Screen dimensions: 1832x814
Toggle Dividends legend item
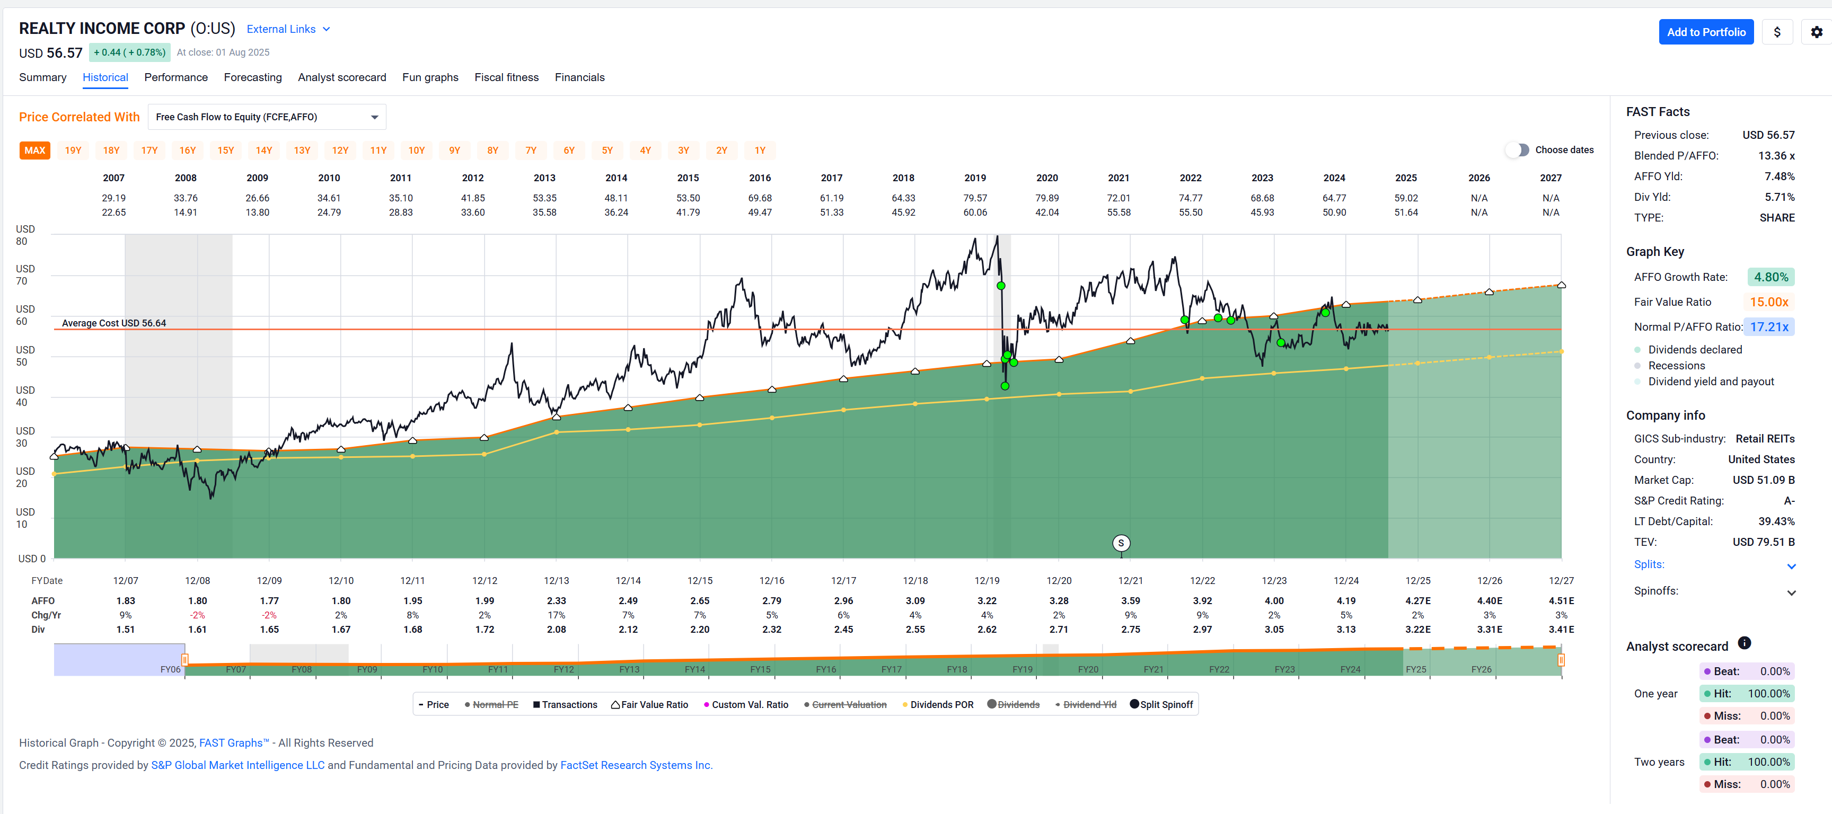(1014, 704)
